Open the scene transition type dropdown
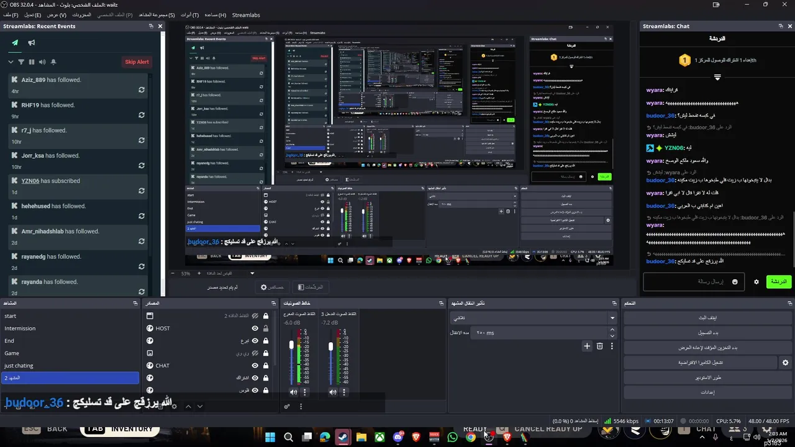Image resolution: width=795 pixels, height=447 pixels. (x=534, y=318)
